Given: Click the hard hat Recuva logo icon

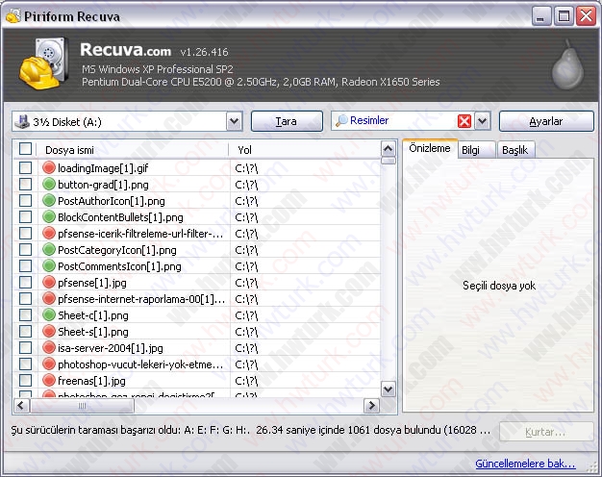Looking at the screenshot, I should click(43, 63).
